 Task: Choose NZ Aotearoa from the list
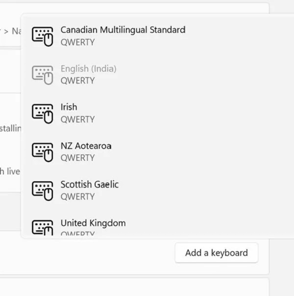coord(158,152)
